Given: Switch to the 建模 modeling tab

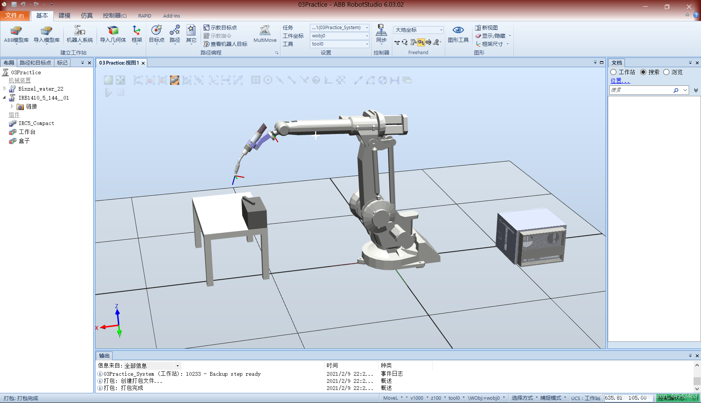Looking at the screenshot, I should (x=64, y=16).
